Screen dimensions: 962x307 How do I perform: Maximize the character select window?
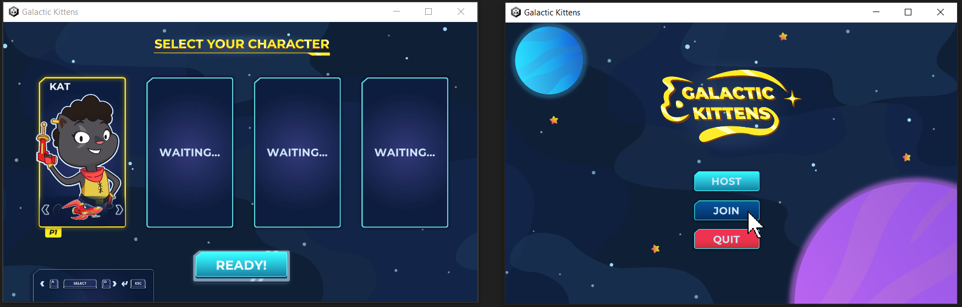[x=428, y=12]
